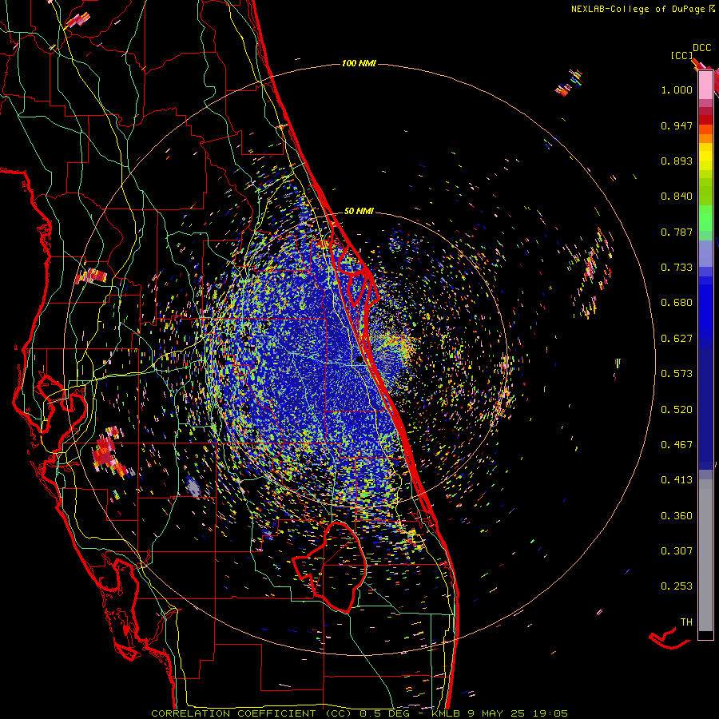Click the TH label at the color bar bottom
The height and width of the screenshot is (719, 719).
686,622
